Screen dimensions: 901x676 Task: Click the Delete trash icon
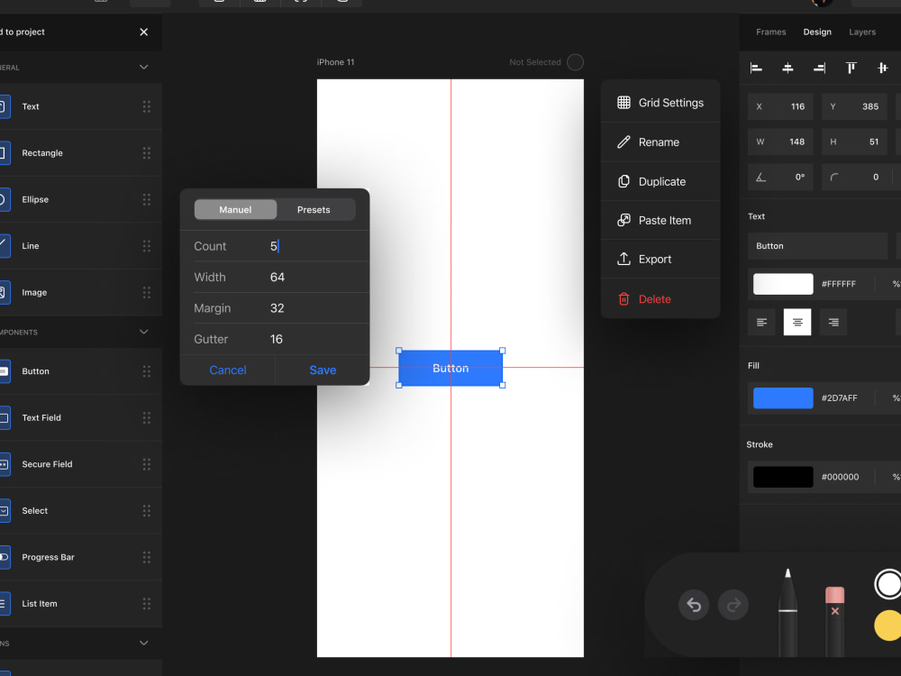point(623,299)
